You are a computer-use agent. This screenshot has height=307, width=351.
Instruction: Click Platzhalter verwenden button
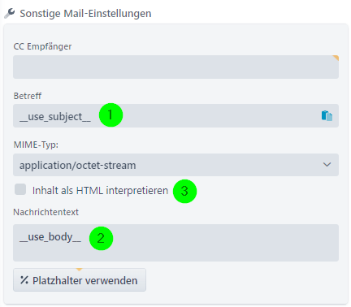click(80, 280)
